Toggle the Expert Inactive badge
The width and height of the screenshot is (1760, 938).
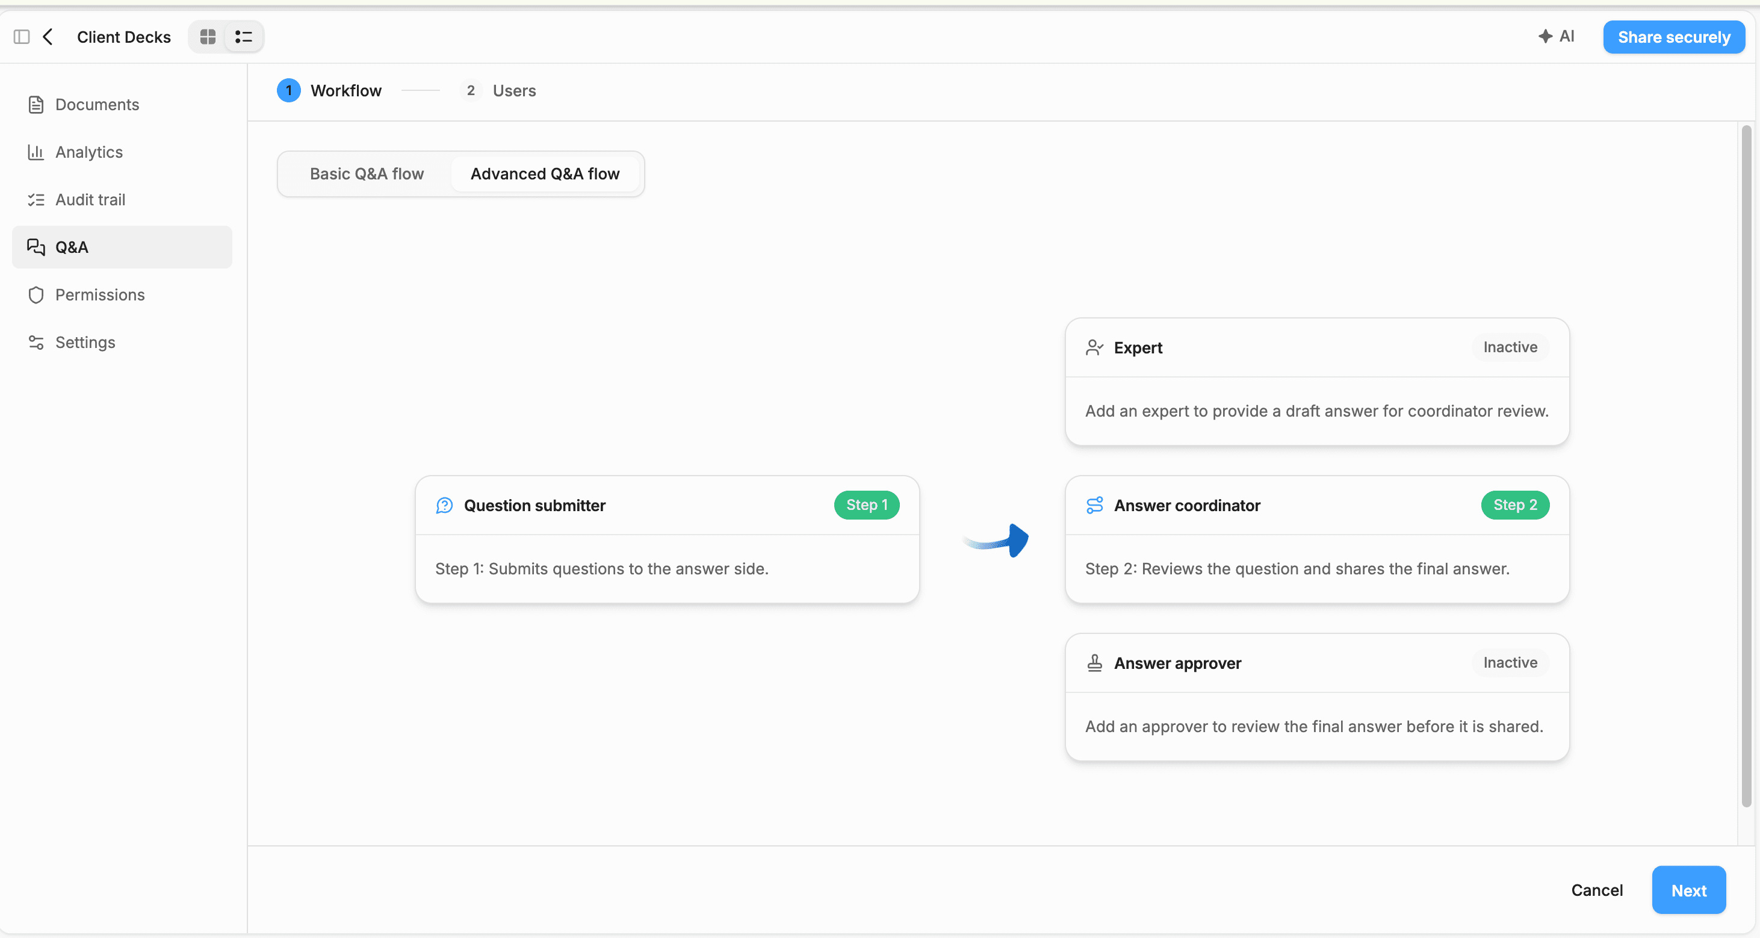[1510, 347]
